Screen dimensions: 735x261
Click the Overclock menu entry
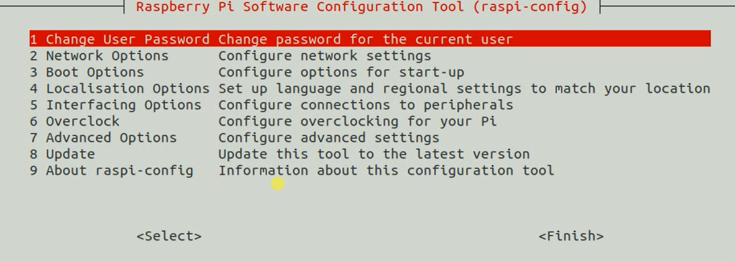(x=75, y=121)
